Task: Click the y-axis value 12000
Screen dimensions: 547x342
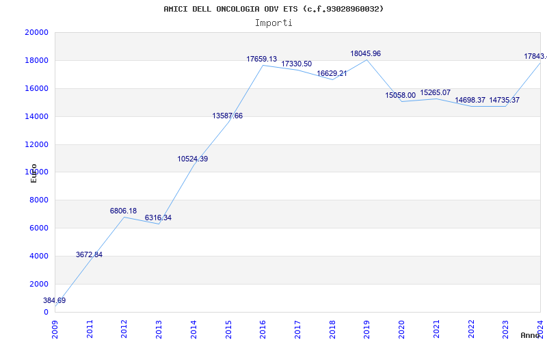Action: coord(37,144)
